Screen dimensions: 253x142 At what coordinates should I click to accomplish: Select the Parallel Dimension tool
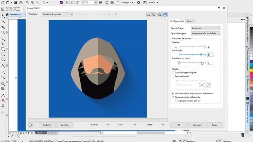click(3, 72)
